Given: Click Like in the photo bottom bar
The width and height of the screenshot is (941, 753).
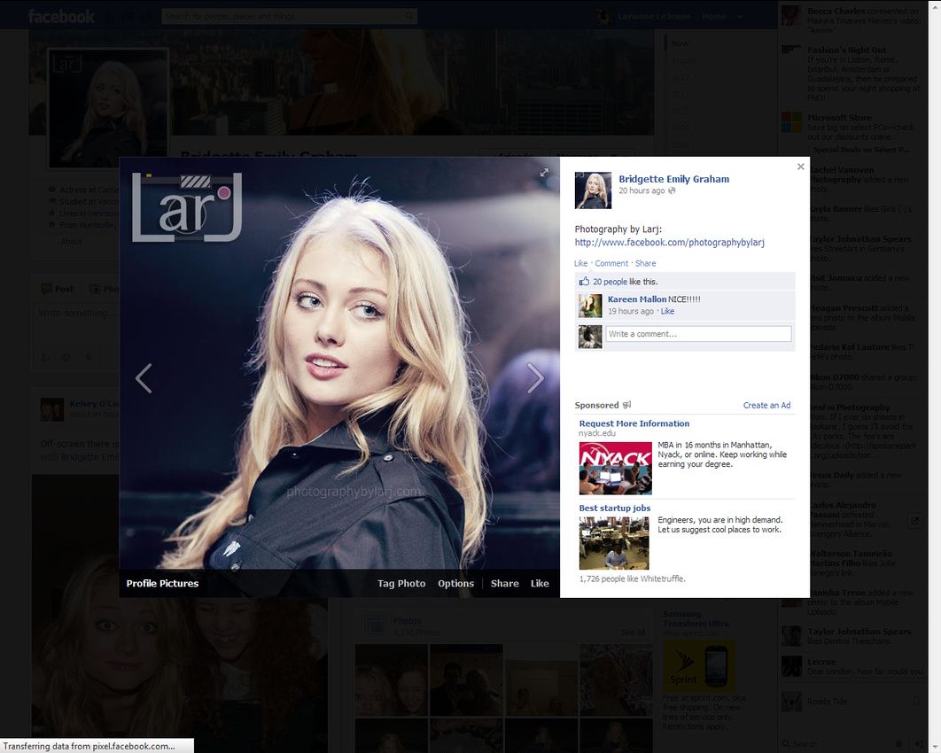Looking at the screenshot, I should click(540, 583).
